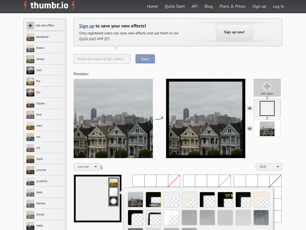Hide the photo layer with its eye icon
Screen dimensions: 306x230
click(249, 128)
